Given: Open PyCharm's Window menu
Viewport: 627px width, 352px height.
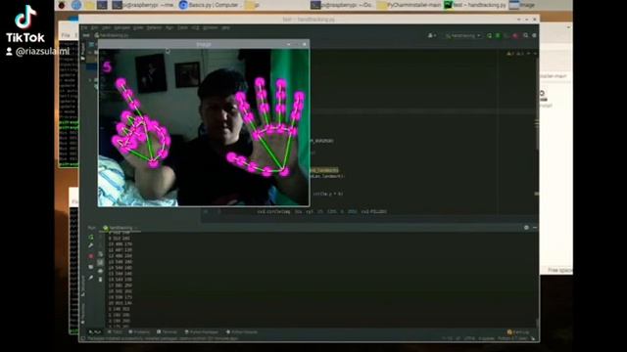Looking at the screenshot, I should [211, 27].
